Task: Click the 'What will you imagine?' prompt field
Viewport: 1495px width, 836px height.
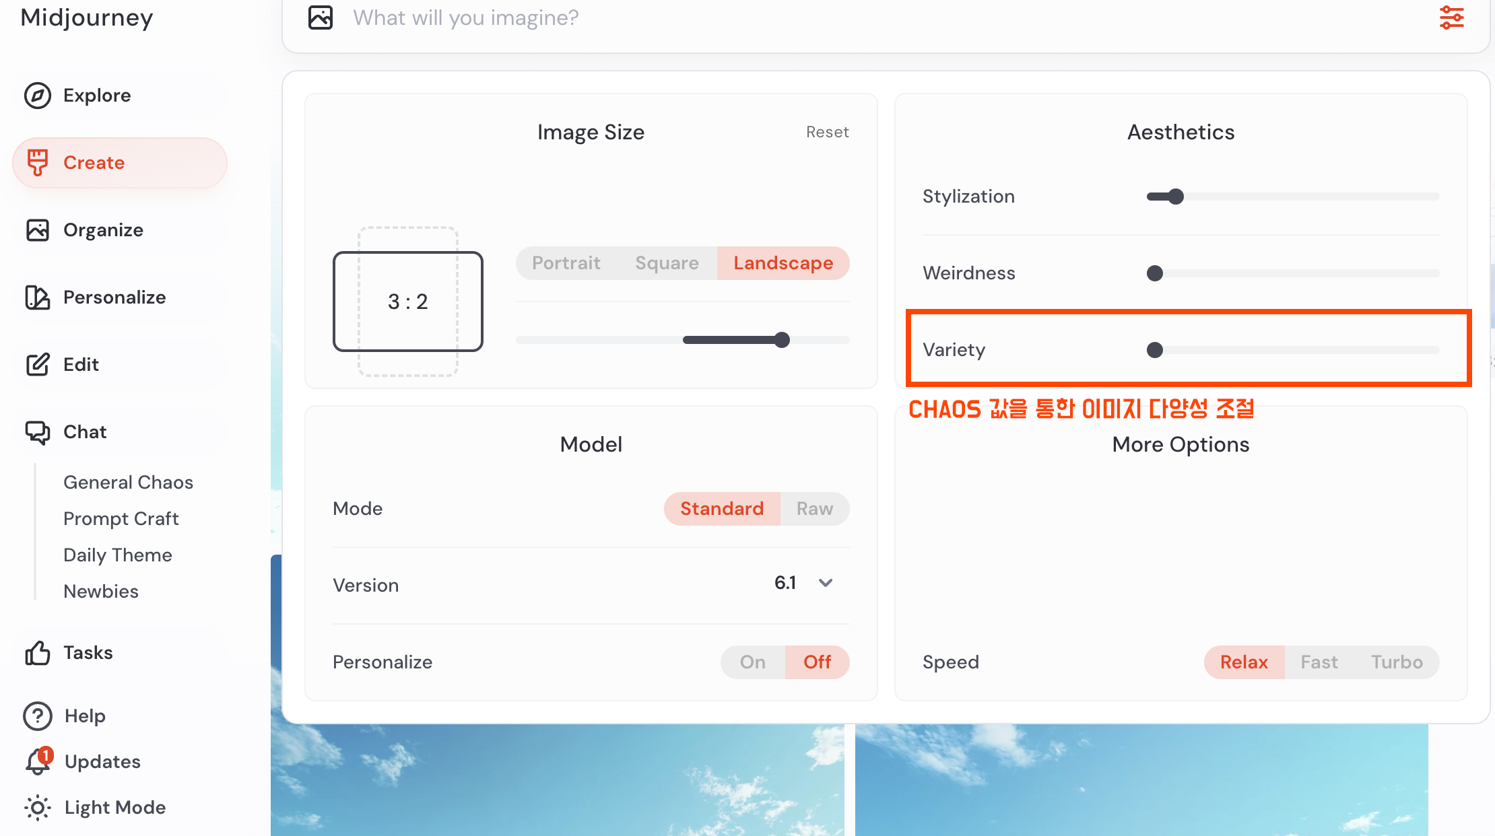Action: [808, 18]
